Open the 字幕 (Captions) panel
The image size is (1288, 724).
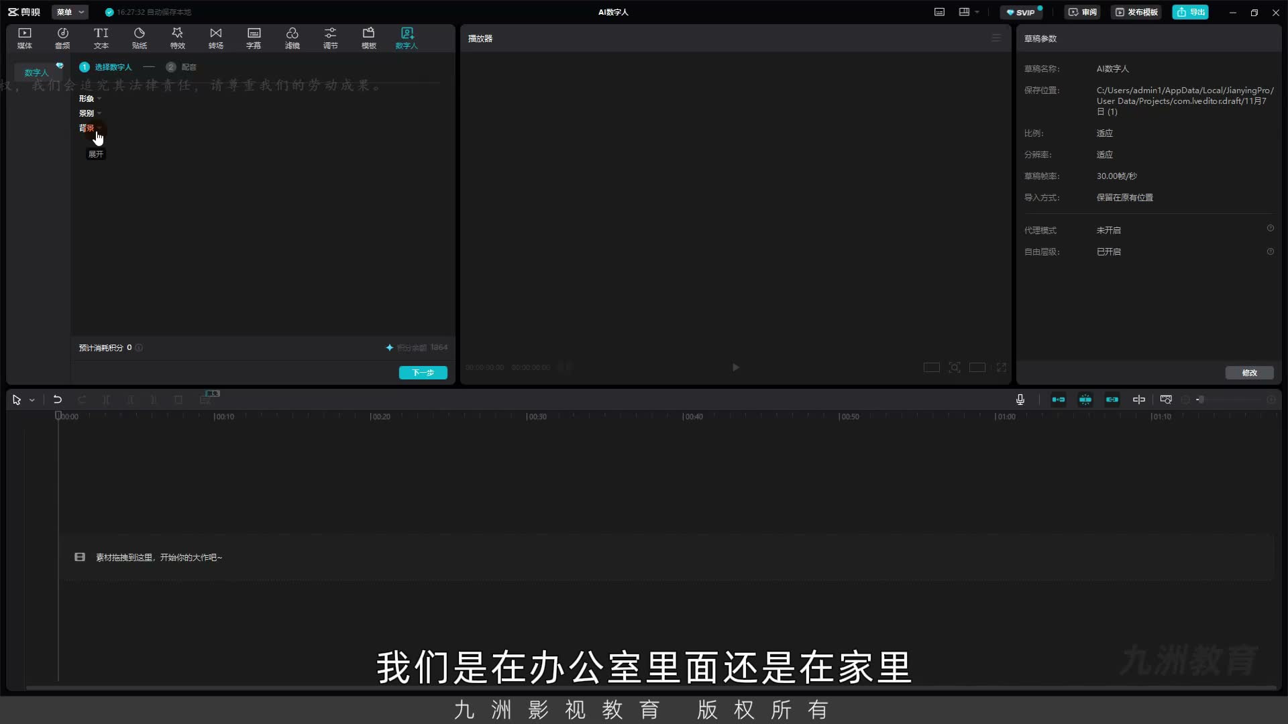tap(254, 38)
